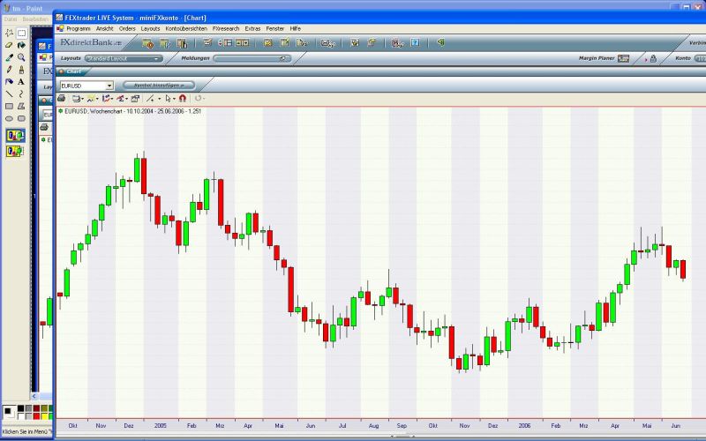Select Paint fill bucket tool
This screenshot has width=706, height=441.
(x=21, y=45)
